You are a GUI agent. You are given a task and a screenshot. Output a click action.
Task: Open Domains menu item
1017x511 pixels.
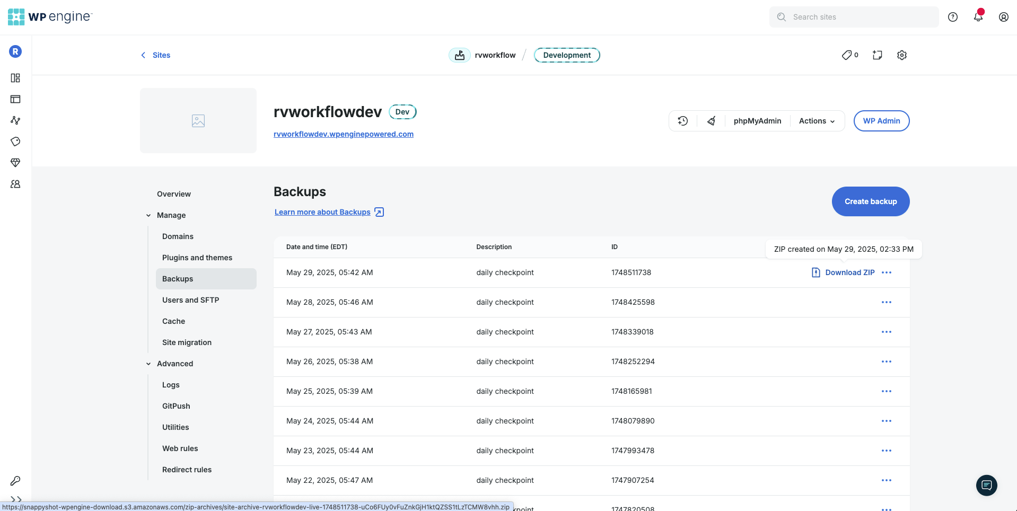[178, 236]
